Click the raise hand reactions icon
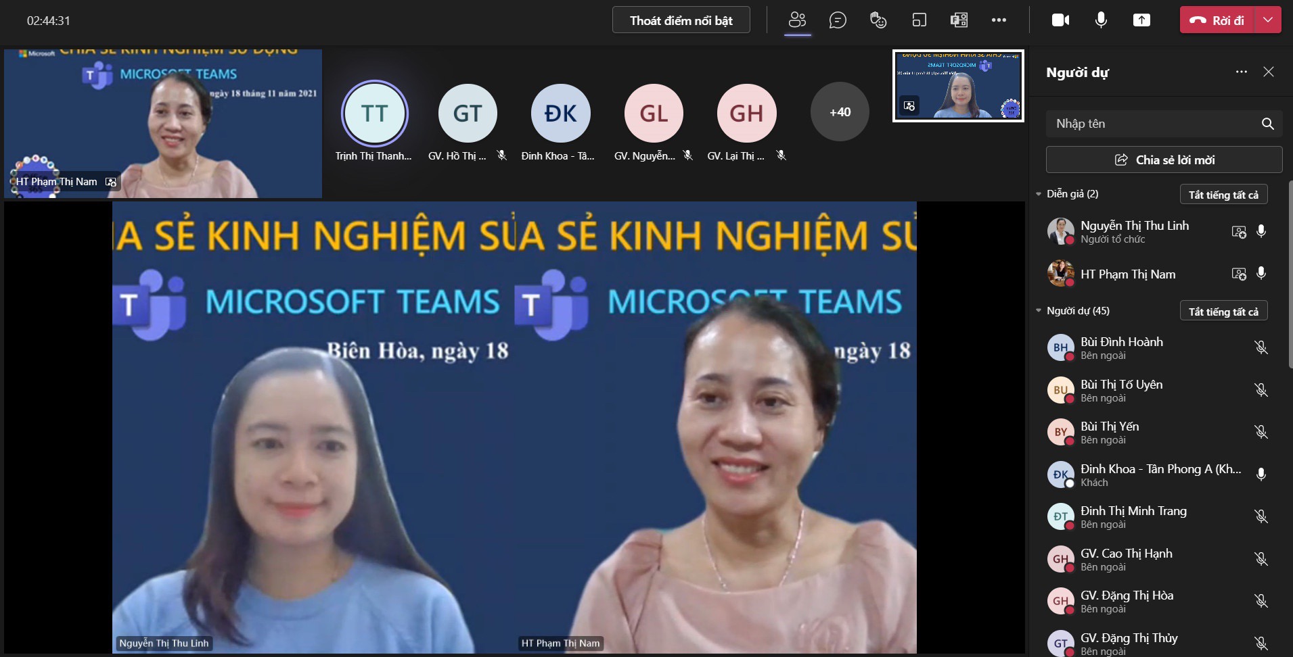 pos(878,20)
